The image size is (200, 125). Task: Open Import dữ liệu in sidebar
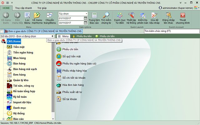[22, 102]
